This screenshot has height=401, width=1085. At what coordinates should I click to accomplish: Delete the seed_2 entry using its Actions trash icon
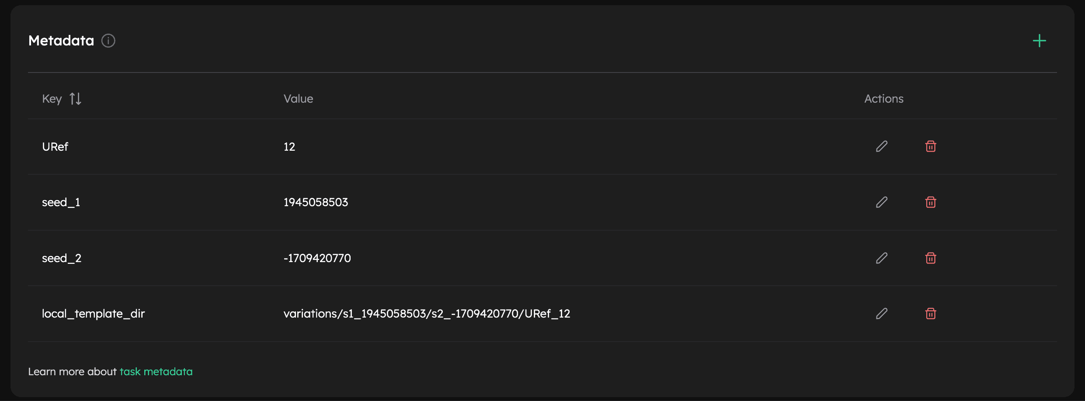931,258
